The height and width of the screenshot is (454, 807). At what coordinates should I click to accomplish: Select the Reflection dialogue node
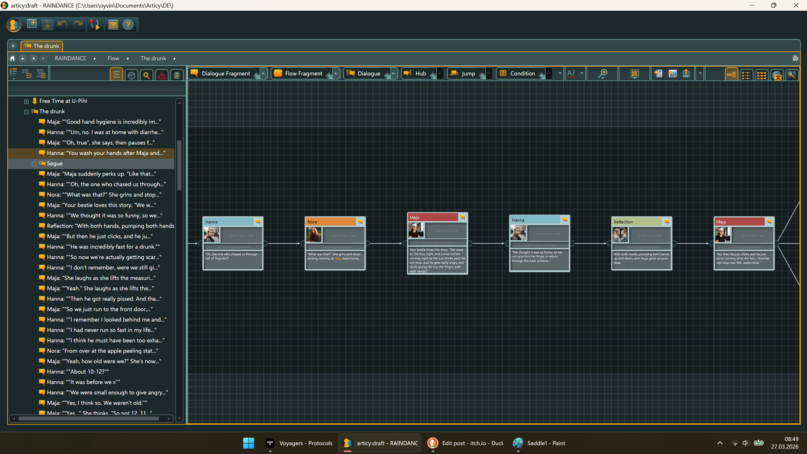pos(642,243)
